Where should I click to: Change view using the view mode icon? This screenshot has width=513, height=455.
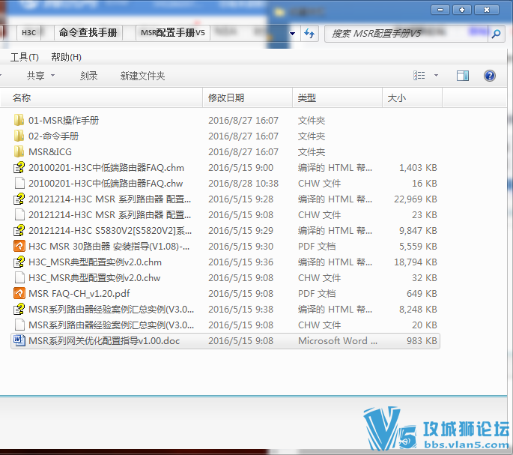(x=419, y=76)
